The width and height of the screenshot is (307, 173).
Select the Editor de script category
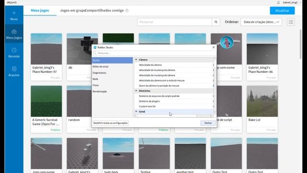(112, 66)
